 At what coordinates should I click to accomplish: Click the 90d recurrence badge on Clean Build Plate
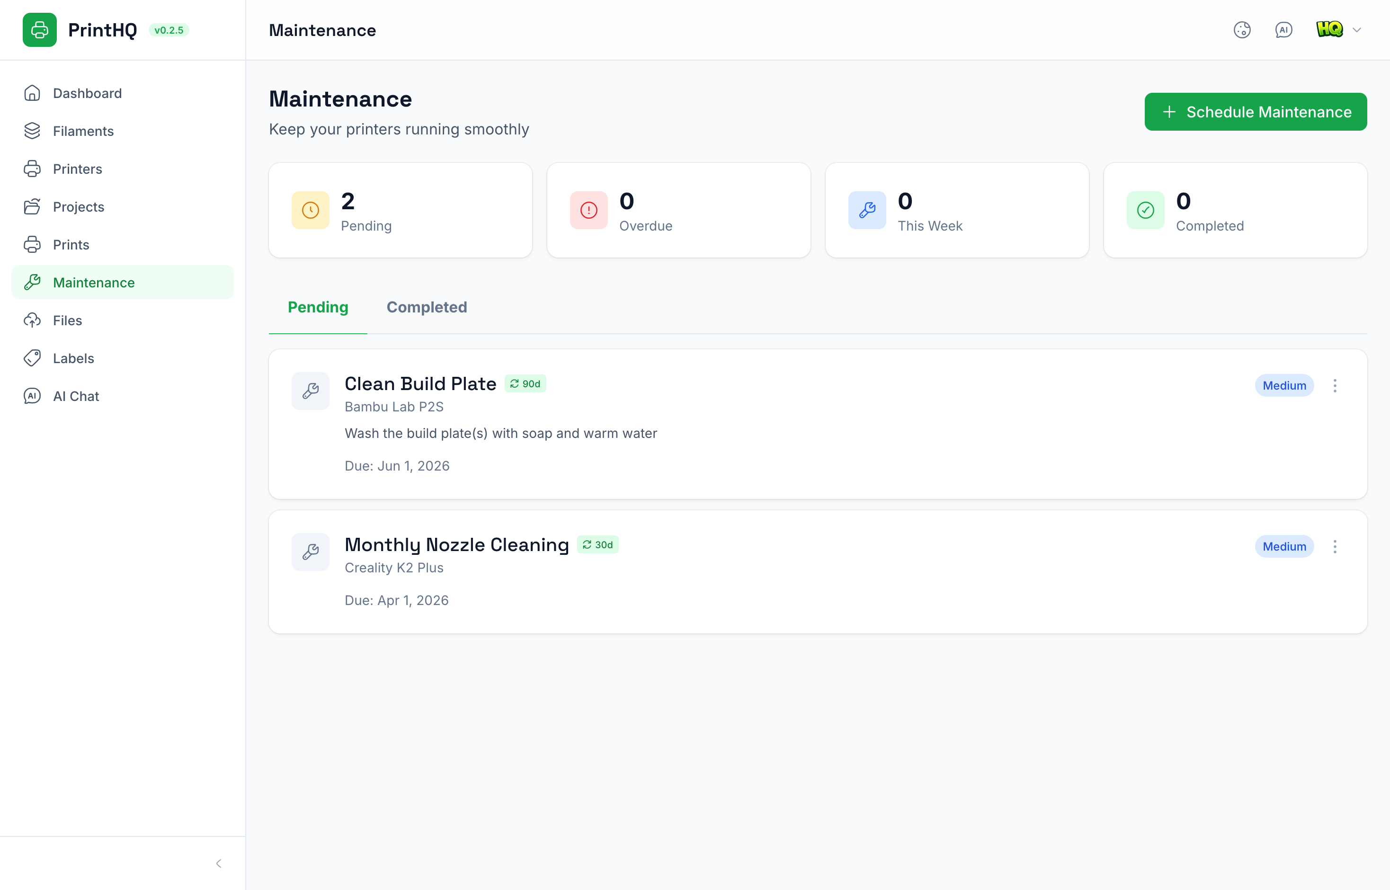(526, 383)
